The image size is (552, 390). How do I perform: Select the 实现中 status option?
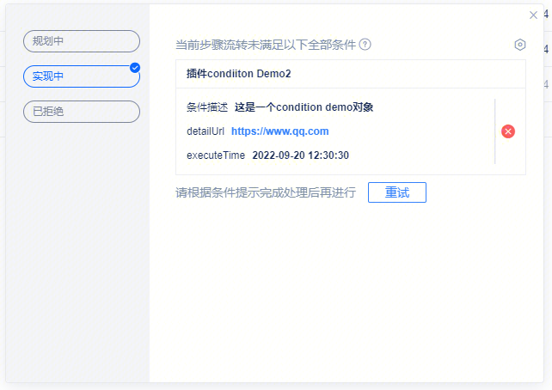[x=81, y=76]
